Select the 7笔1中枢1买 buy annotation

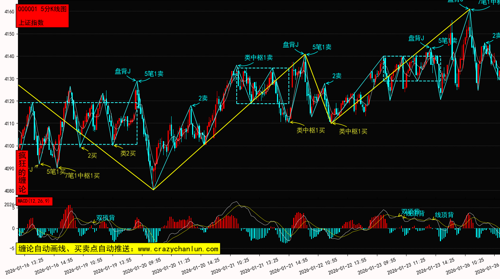coord(82,176)
